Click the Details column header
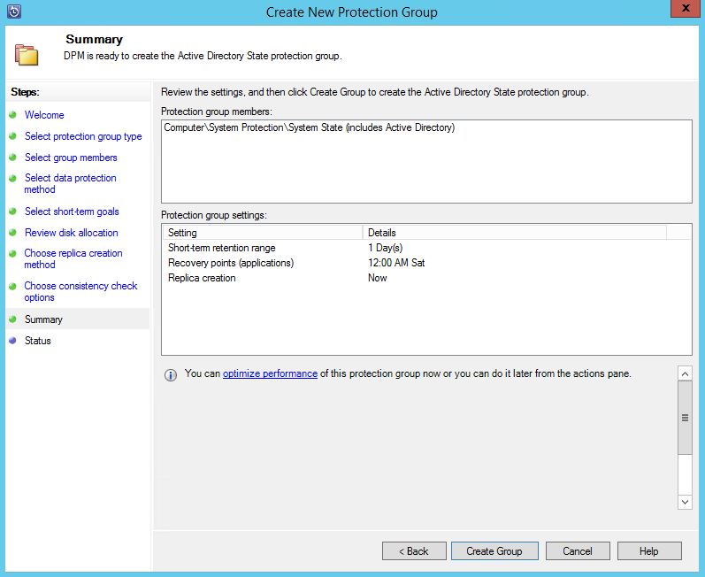The width and height of the screenshot is (705, 577). [x=514, y=233]
